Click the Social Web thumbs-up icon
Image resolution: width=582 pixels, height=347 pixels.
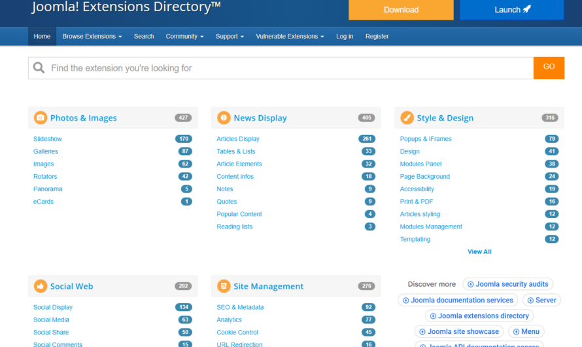[41, 286]
